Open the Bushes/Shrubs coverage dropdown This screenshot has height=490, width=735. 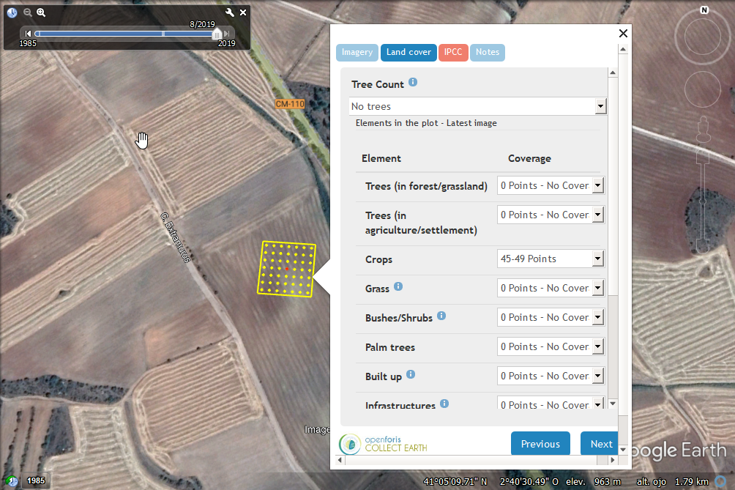(x=551, y=317)
